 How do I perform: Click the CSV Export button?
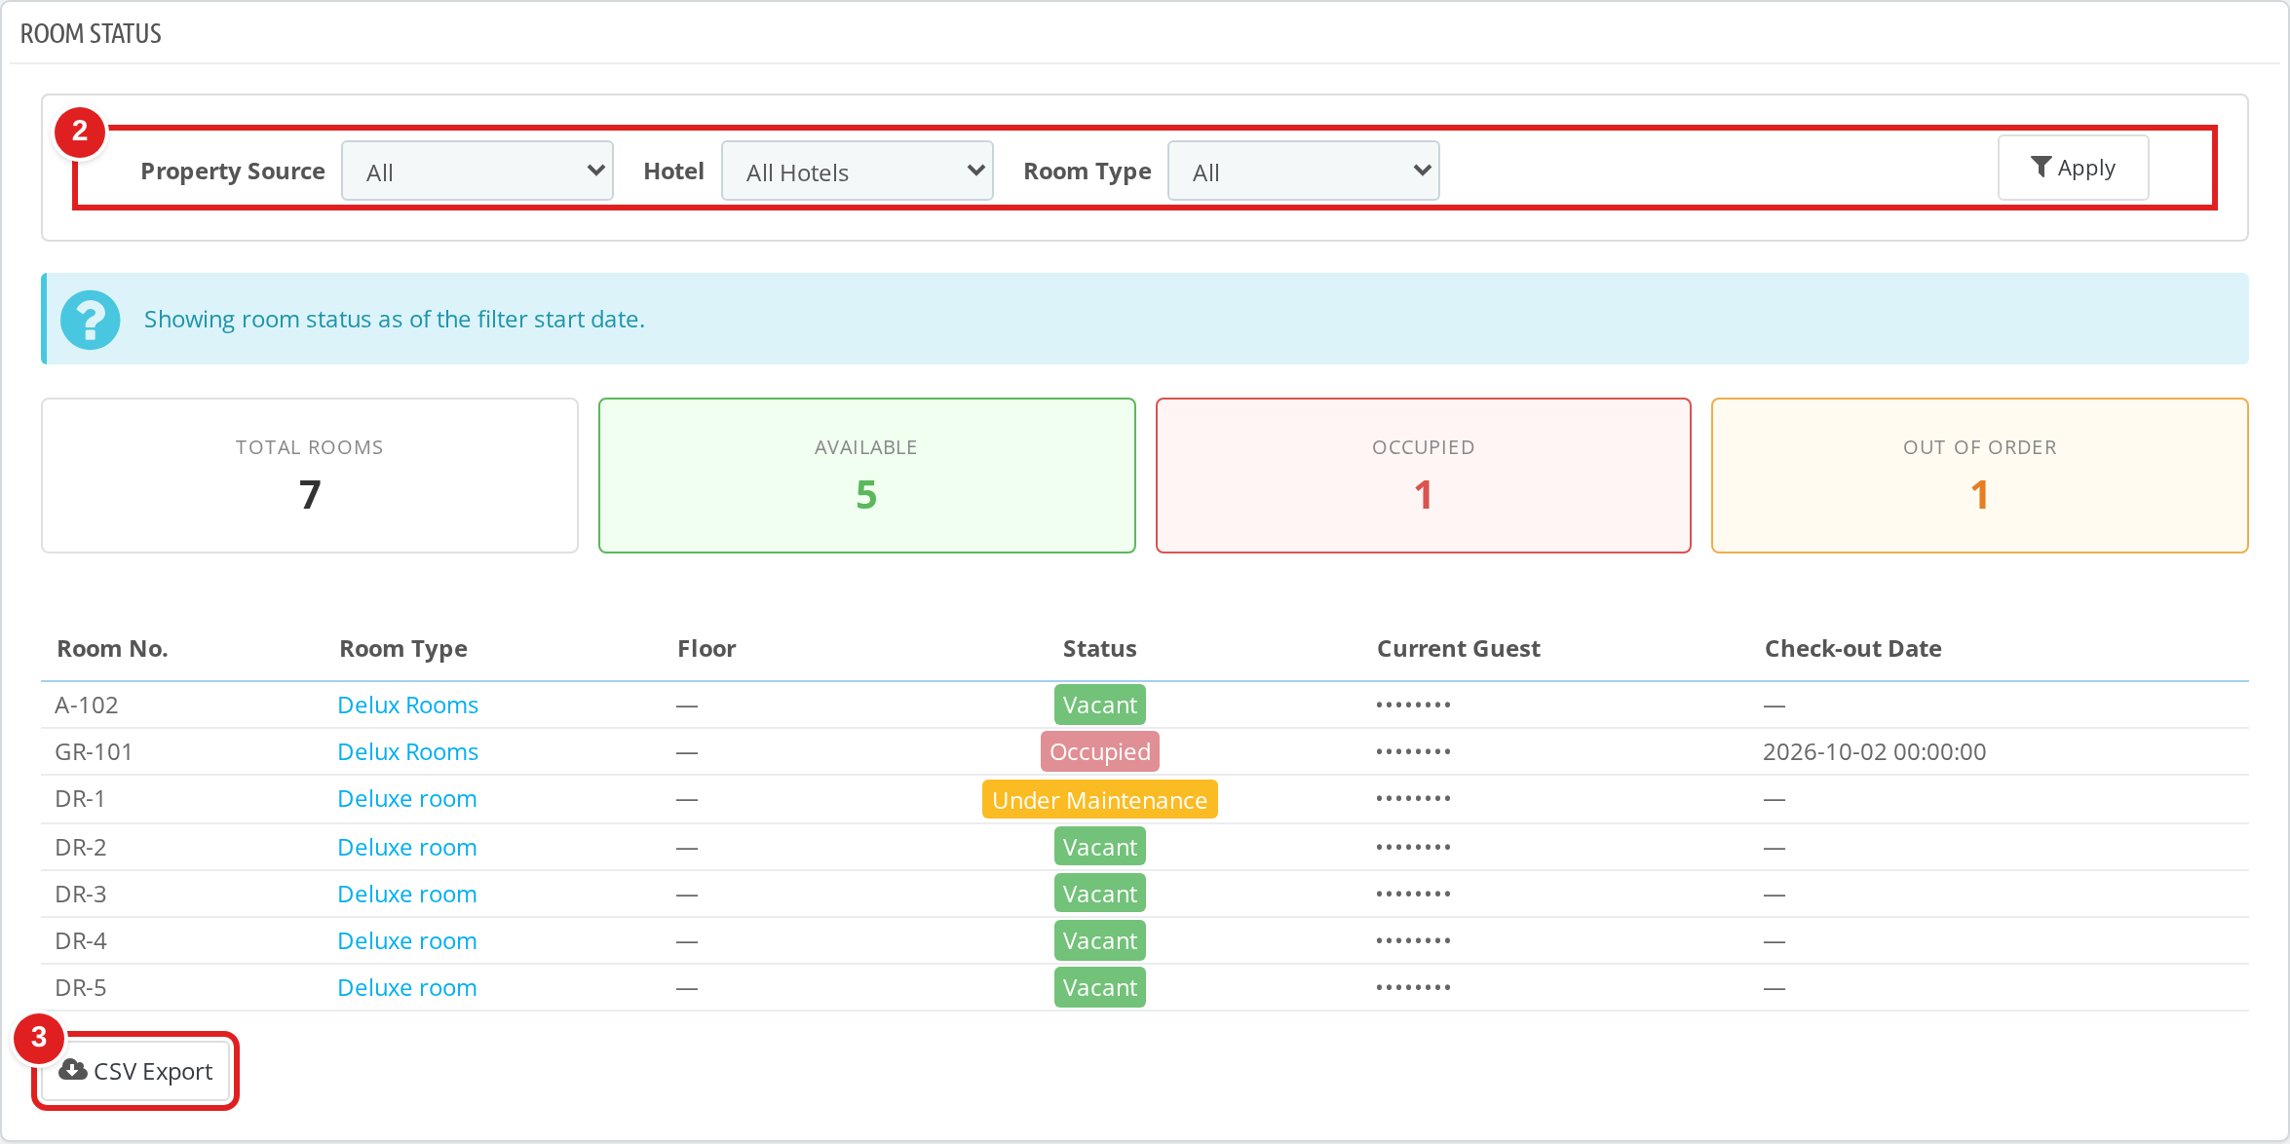[x=136, y=1071]
